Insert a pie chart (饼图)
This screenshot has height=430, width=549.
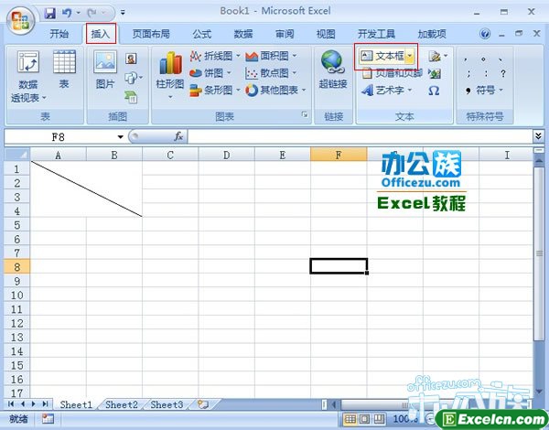click(210, 73)
